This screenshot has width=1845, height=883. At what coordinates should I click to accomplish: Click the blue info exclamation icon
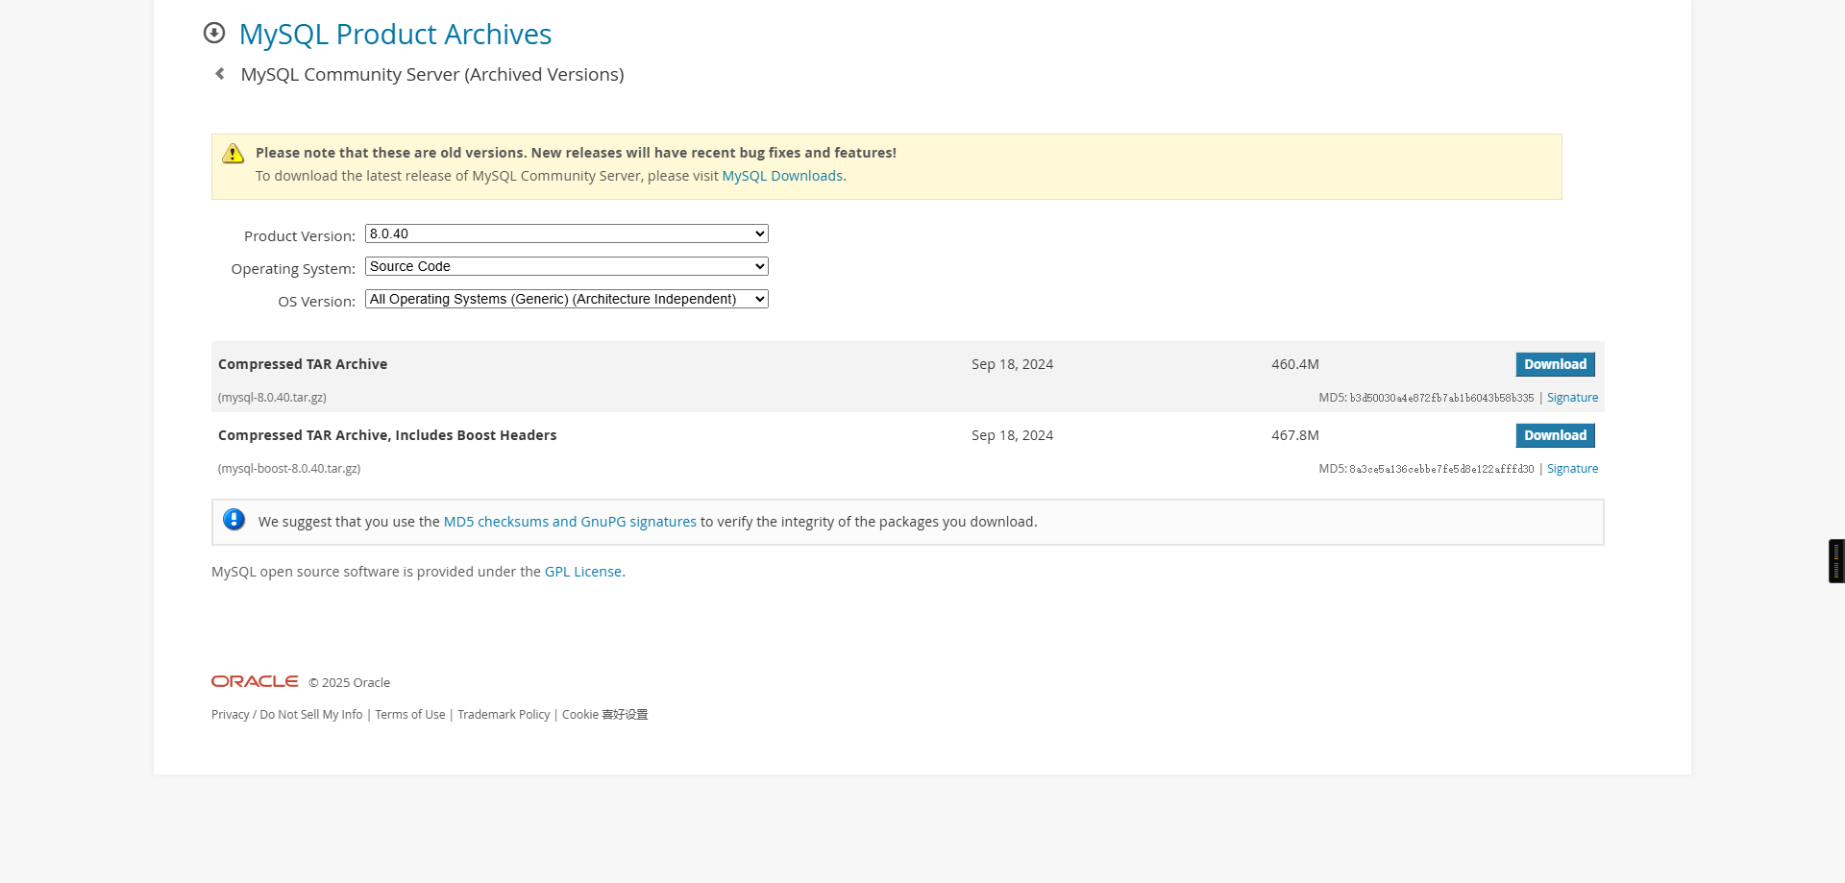pyautogui.click(x=234, y=520)
